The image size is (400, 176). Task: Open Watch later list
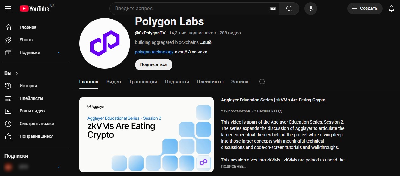pyautogui.click(x=36, y=124)
